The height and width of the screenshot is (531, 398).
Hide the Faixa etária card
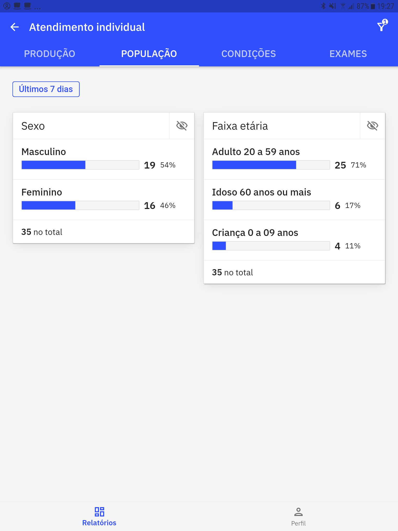coord(373,126)
